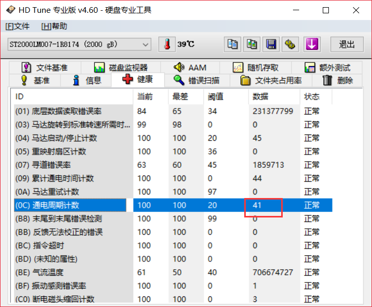372x307 pixels.
Task: Open the options gears icon
Action: (290, 44)
